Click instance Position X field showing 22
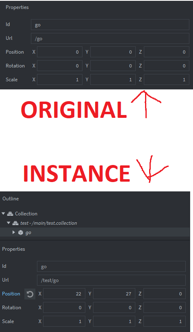Screen dimensions: 193x332 [x=64, y=294]
